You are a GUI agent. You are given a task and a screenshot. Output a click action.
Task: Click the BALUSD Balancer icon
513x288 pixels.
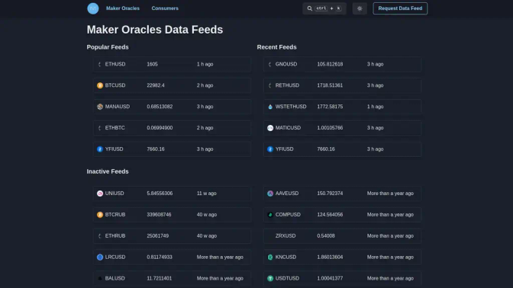point(100,279)
